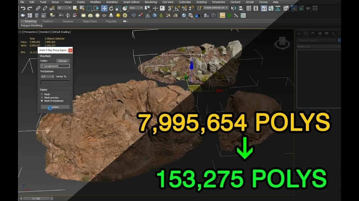Activate the Select and Scale tool

coord(118,8)
